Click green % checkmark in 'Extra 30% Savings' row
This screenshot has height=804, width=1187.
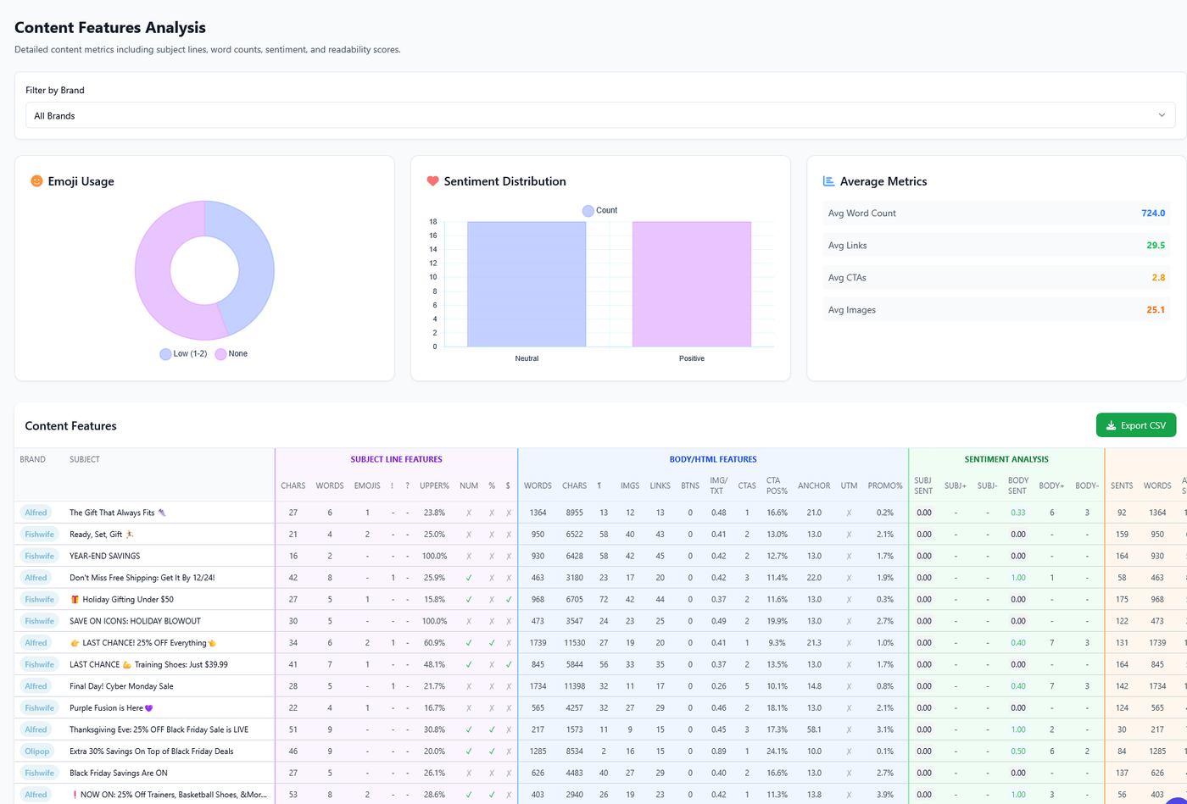point(491,751)
